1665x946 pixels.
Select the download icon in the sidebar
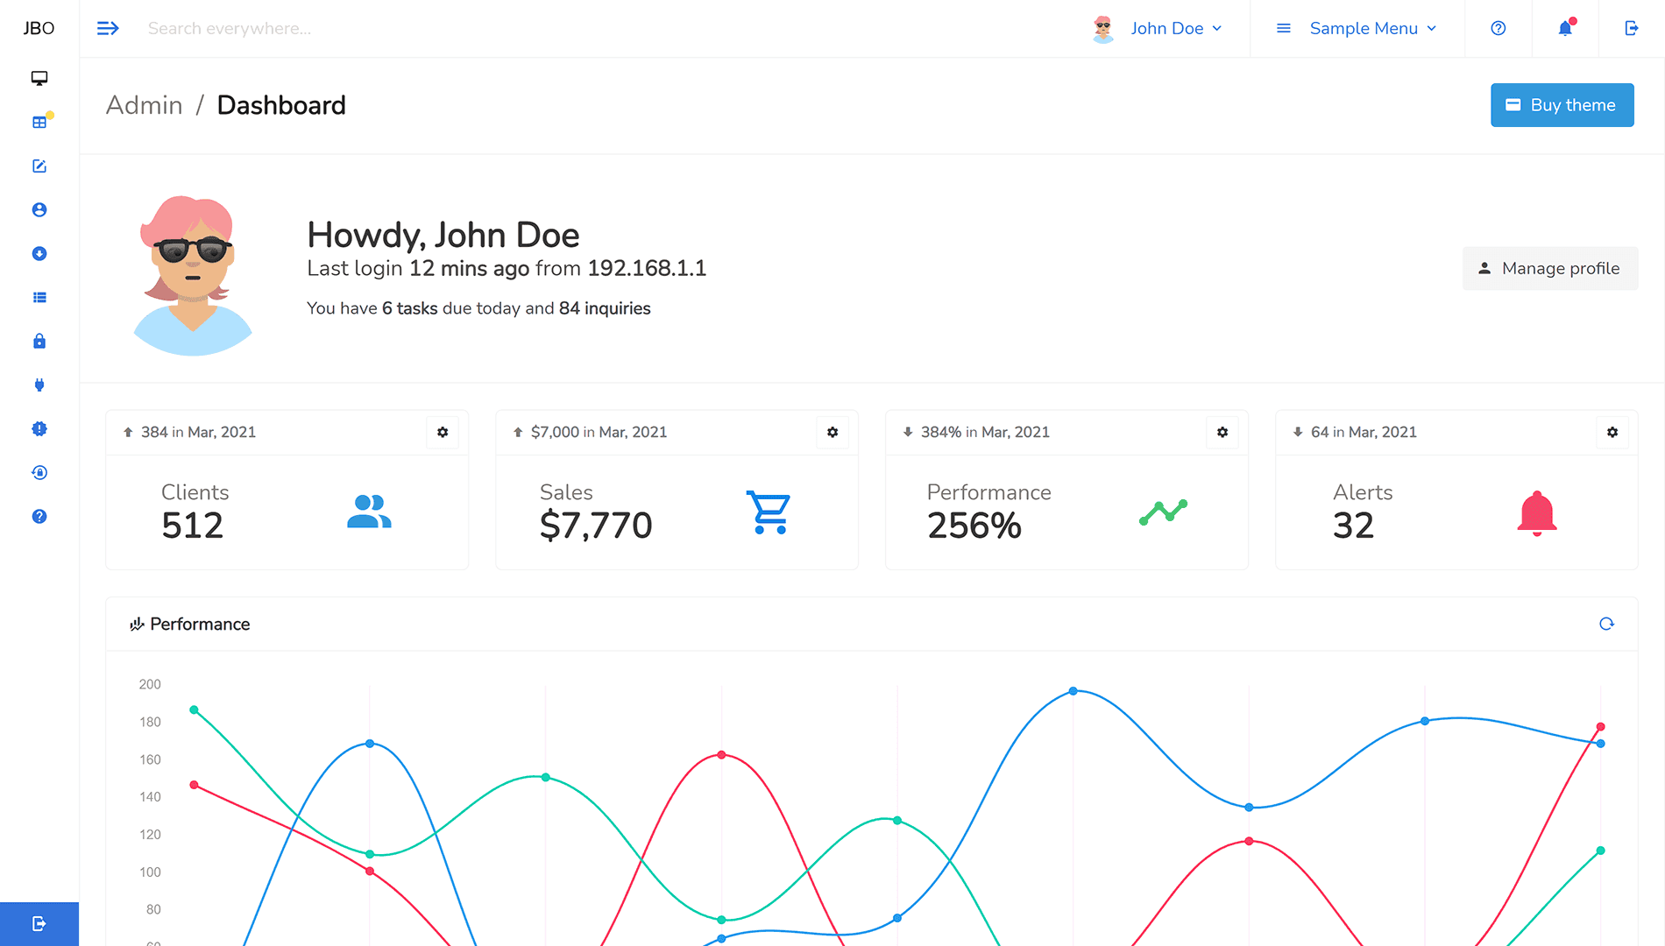coord(39,253)
